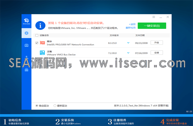Open the hamburger menu icon
The height and width of the screenshot is (126, 193).
click(154, 17)
